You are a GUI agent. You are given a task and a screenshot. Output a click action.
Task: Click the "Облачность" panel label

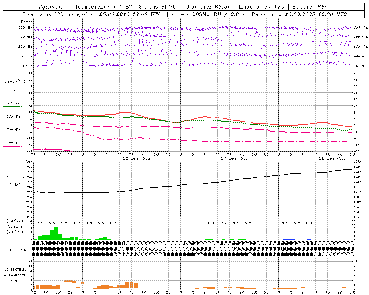point(15,250)
